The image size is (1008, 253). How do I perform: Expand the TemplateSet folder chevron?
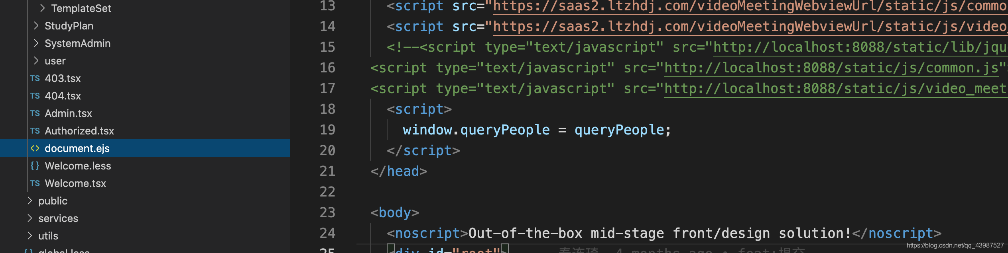tap(43, 8)
